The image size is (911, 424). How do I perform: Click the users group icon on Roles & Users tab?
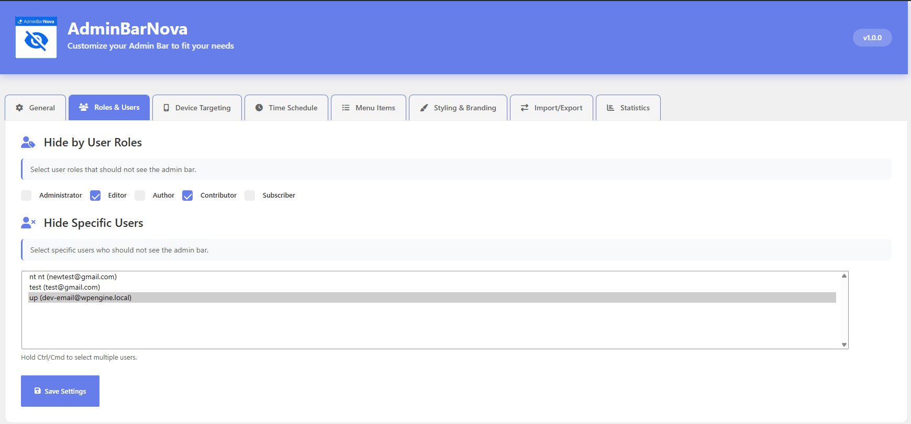[84, 107]
